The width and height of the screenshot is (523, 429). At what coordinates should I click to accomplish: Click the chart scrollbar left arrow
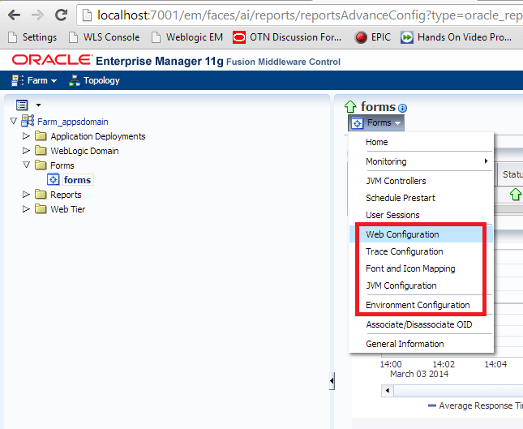click(388, 390)
